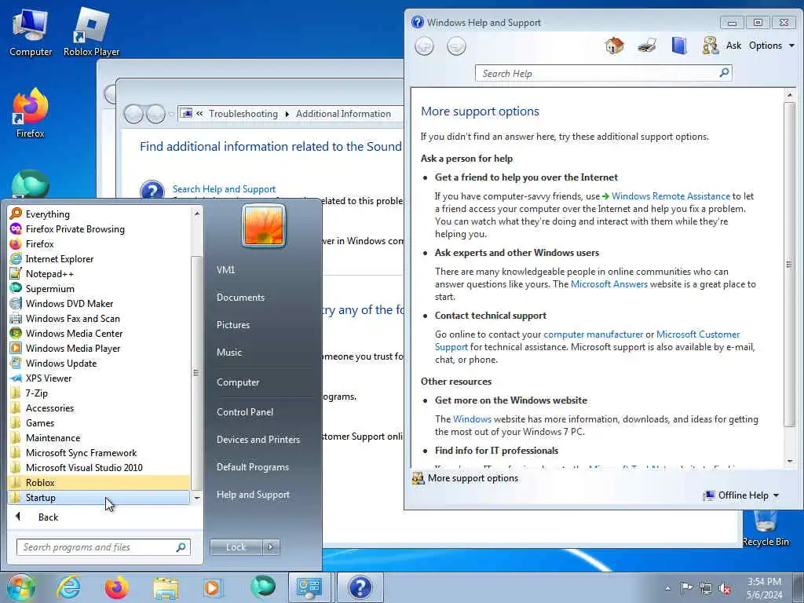The image size is (804, 603).
Task: Go forward in Help and Support
Action: pyautogui.click(x=456, y=46)
